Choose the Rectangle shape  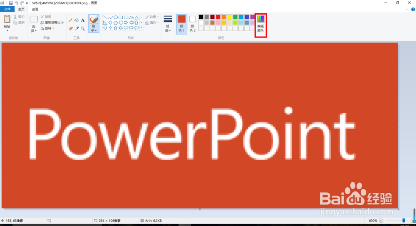(121, 17)
